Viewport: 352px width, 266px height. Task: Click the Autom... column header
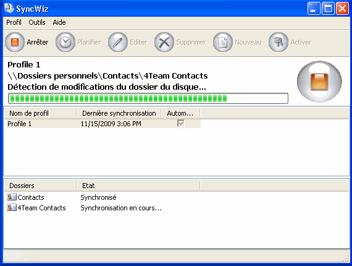tap(180, 113)
